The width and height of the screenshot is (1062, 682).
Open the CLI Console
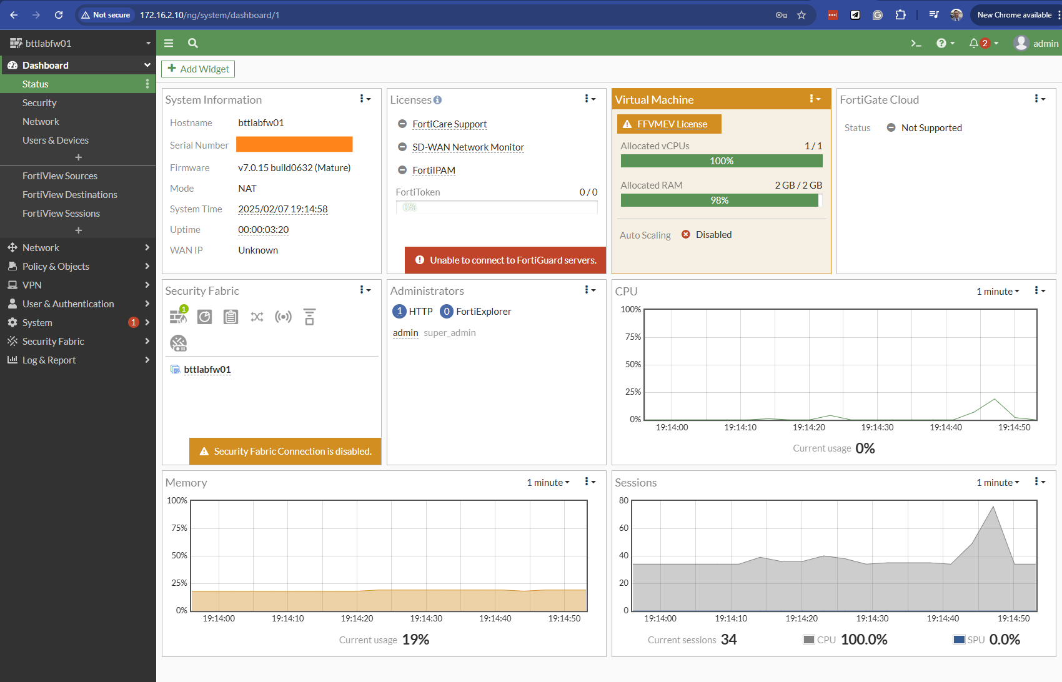click(916, 43)
